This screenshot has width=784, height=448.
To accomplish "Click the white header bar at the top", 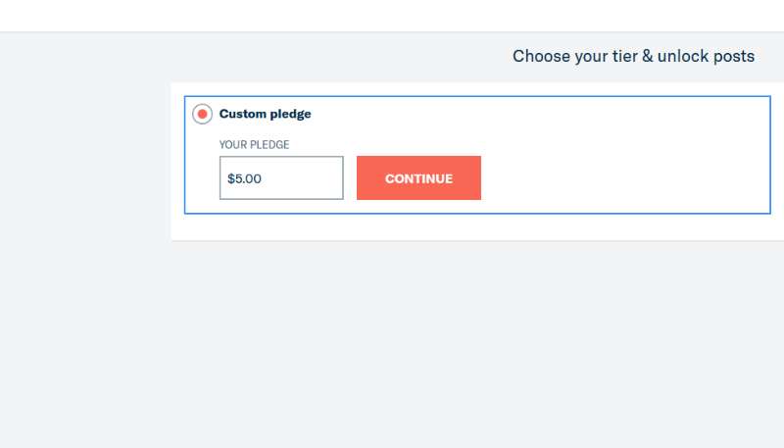I will tap(392, 15).
